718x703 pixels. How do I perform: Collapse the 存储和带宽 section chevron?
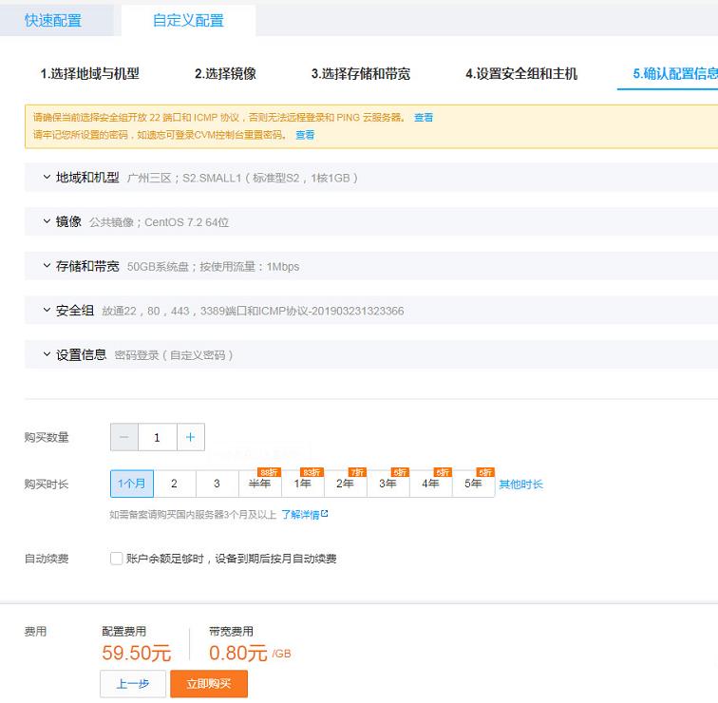[x=47, y=266]
